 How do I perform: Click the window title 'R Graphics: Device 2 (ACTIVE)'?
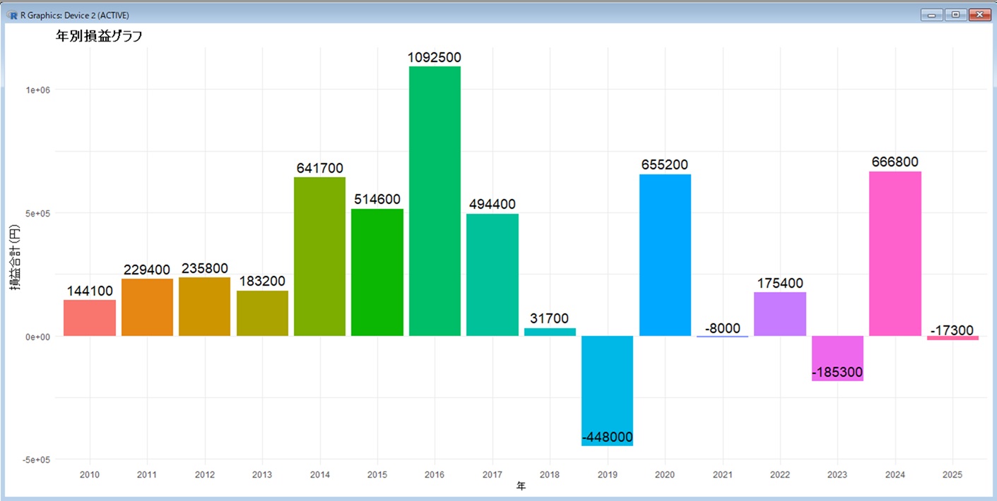pos(74,15)
